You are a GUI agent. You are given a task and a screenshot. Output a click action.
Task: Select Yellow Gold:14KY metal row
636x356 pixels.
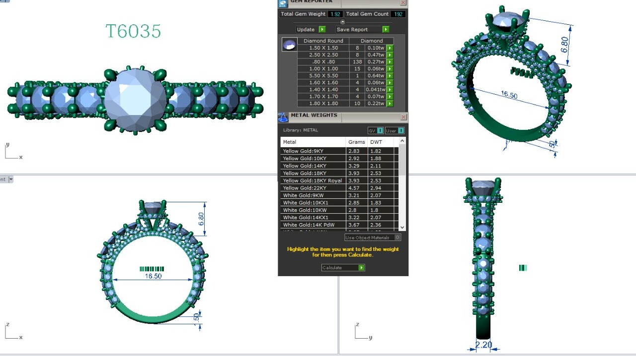click(x=313, y=166)
